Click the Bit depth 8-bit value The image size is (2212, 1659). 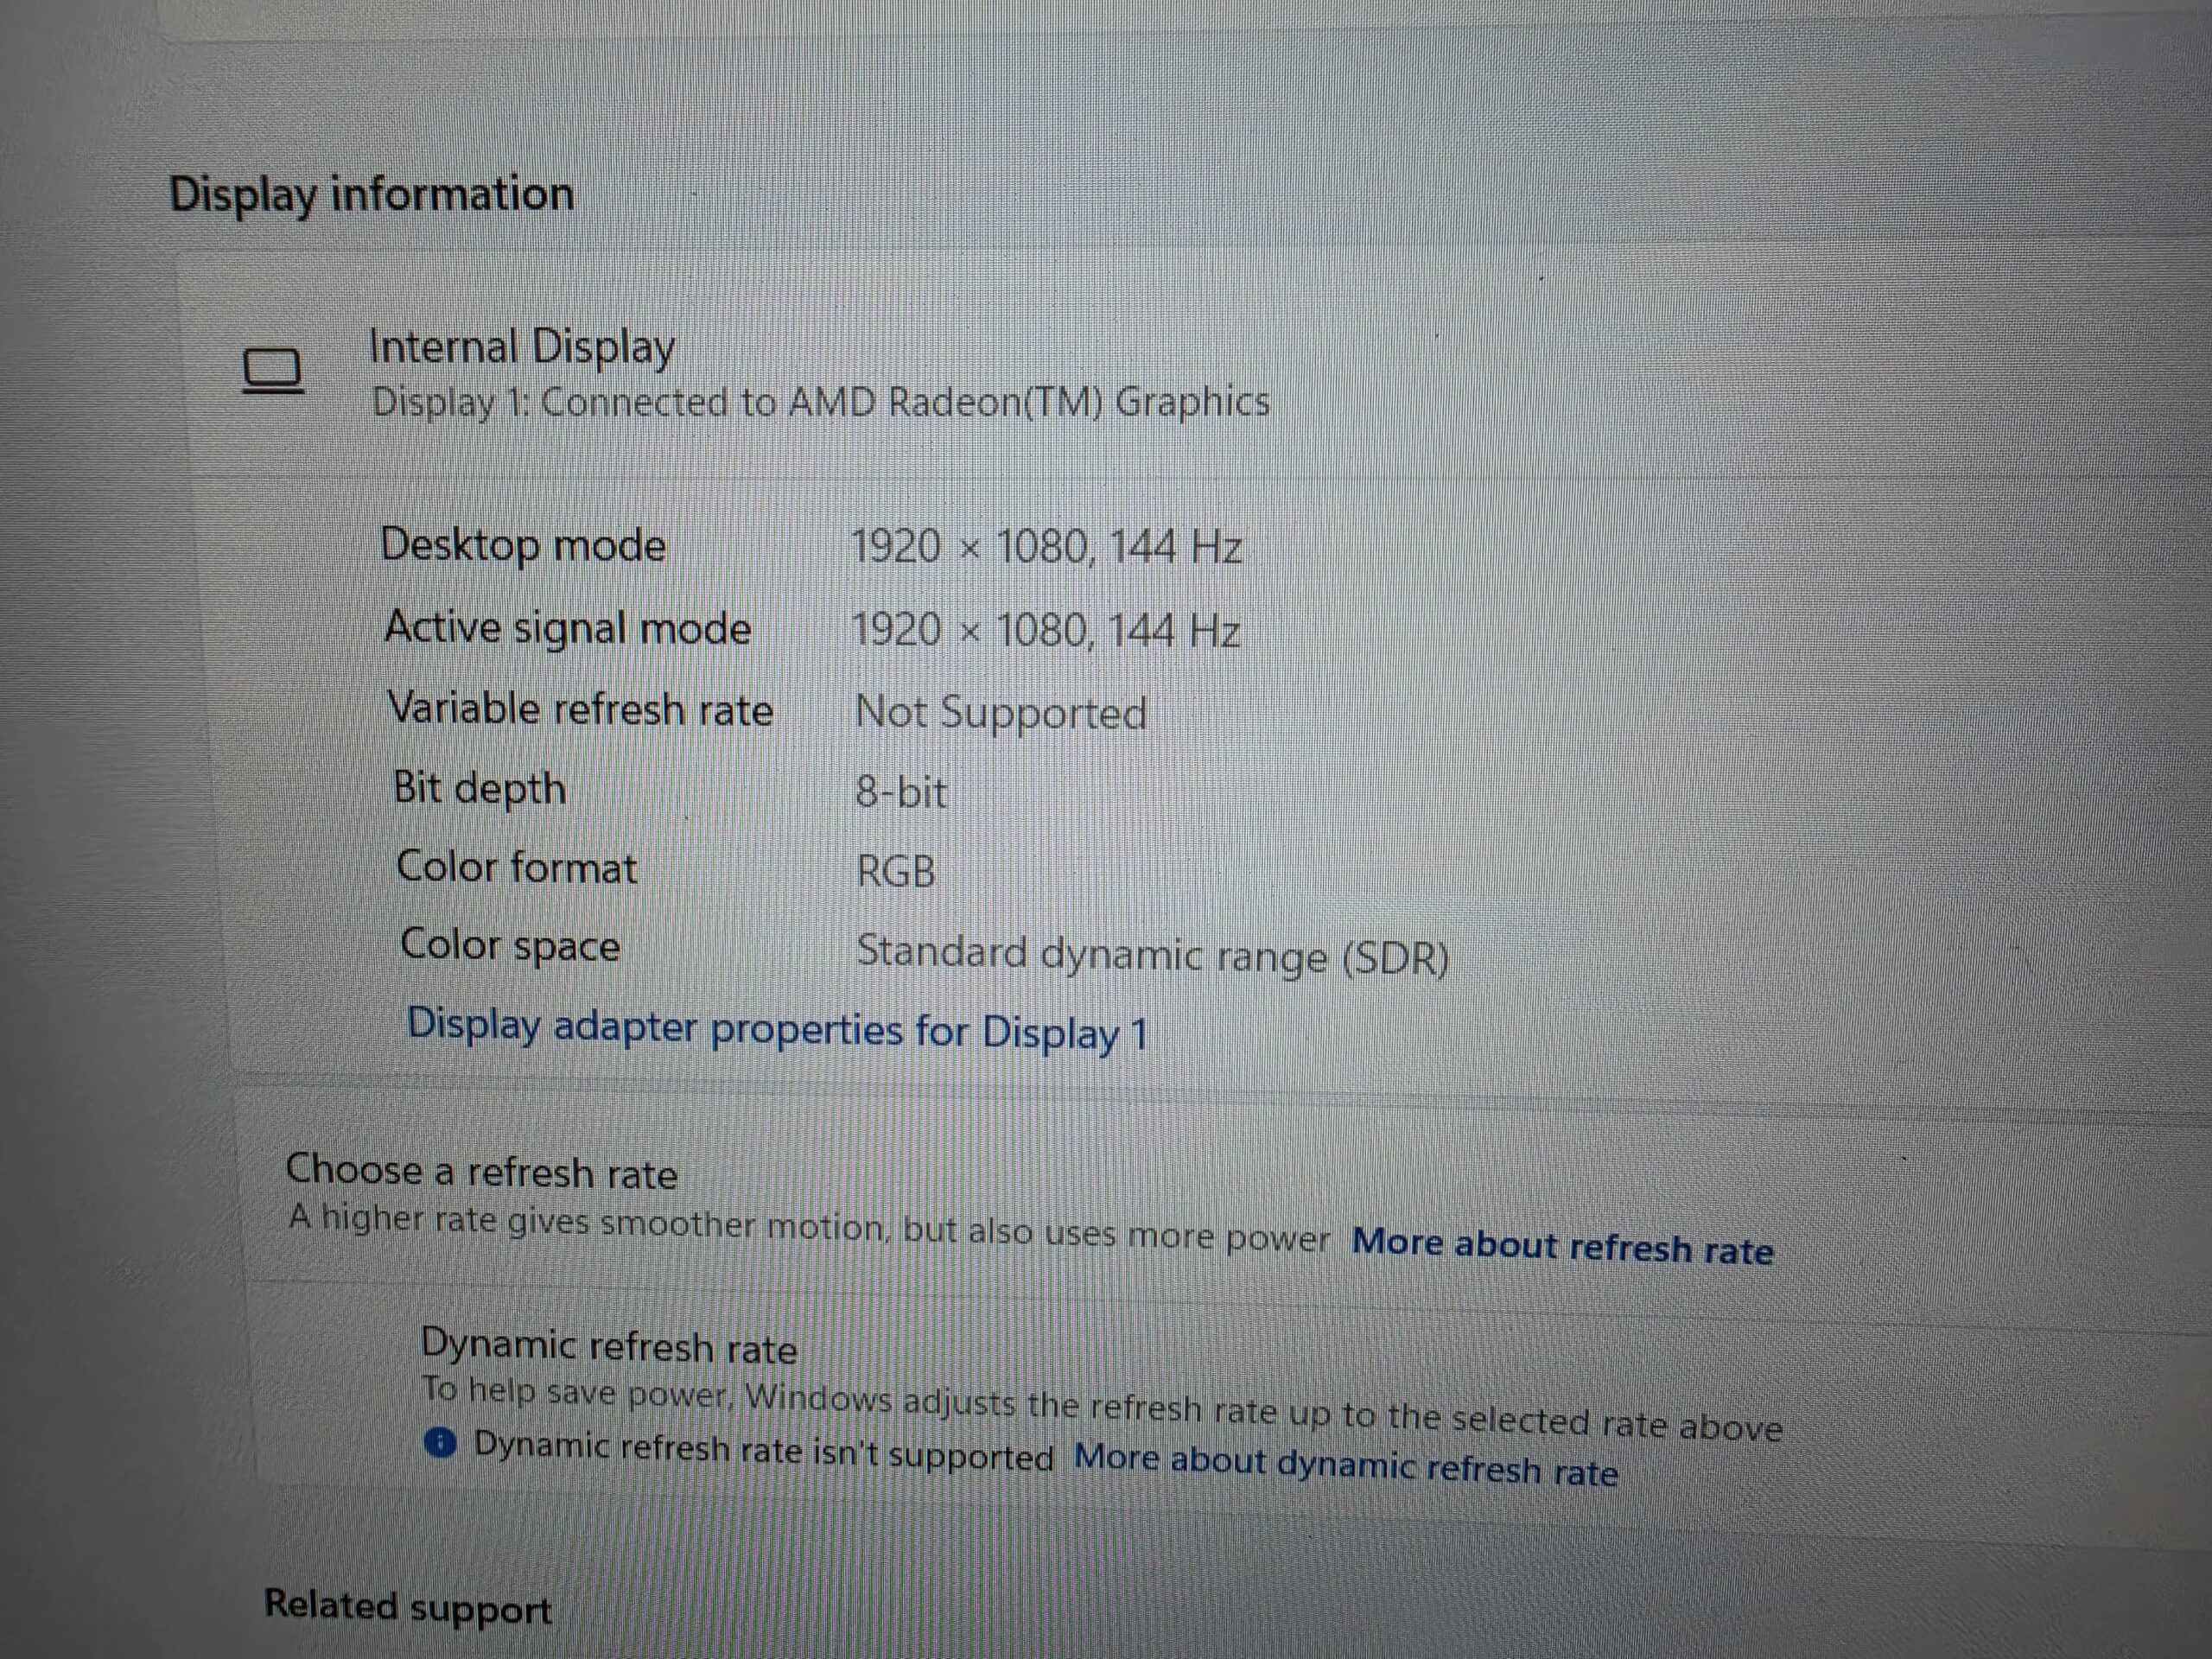point(901,792)
